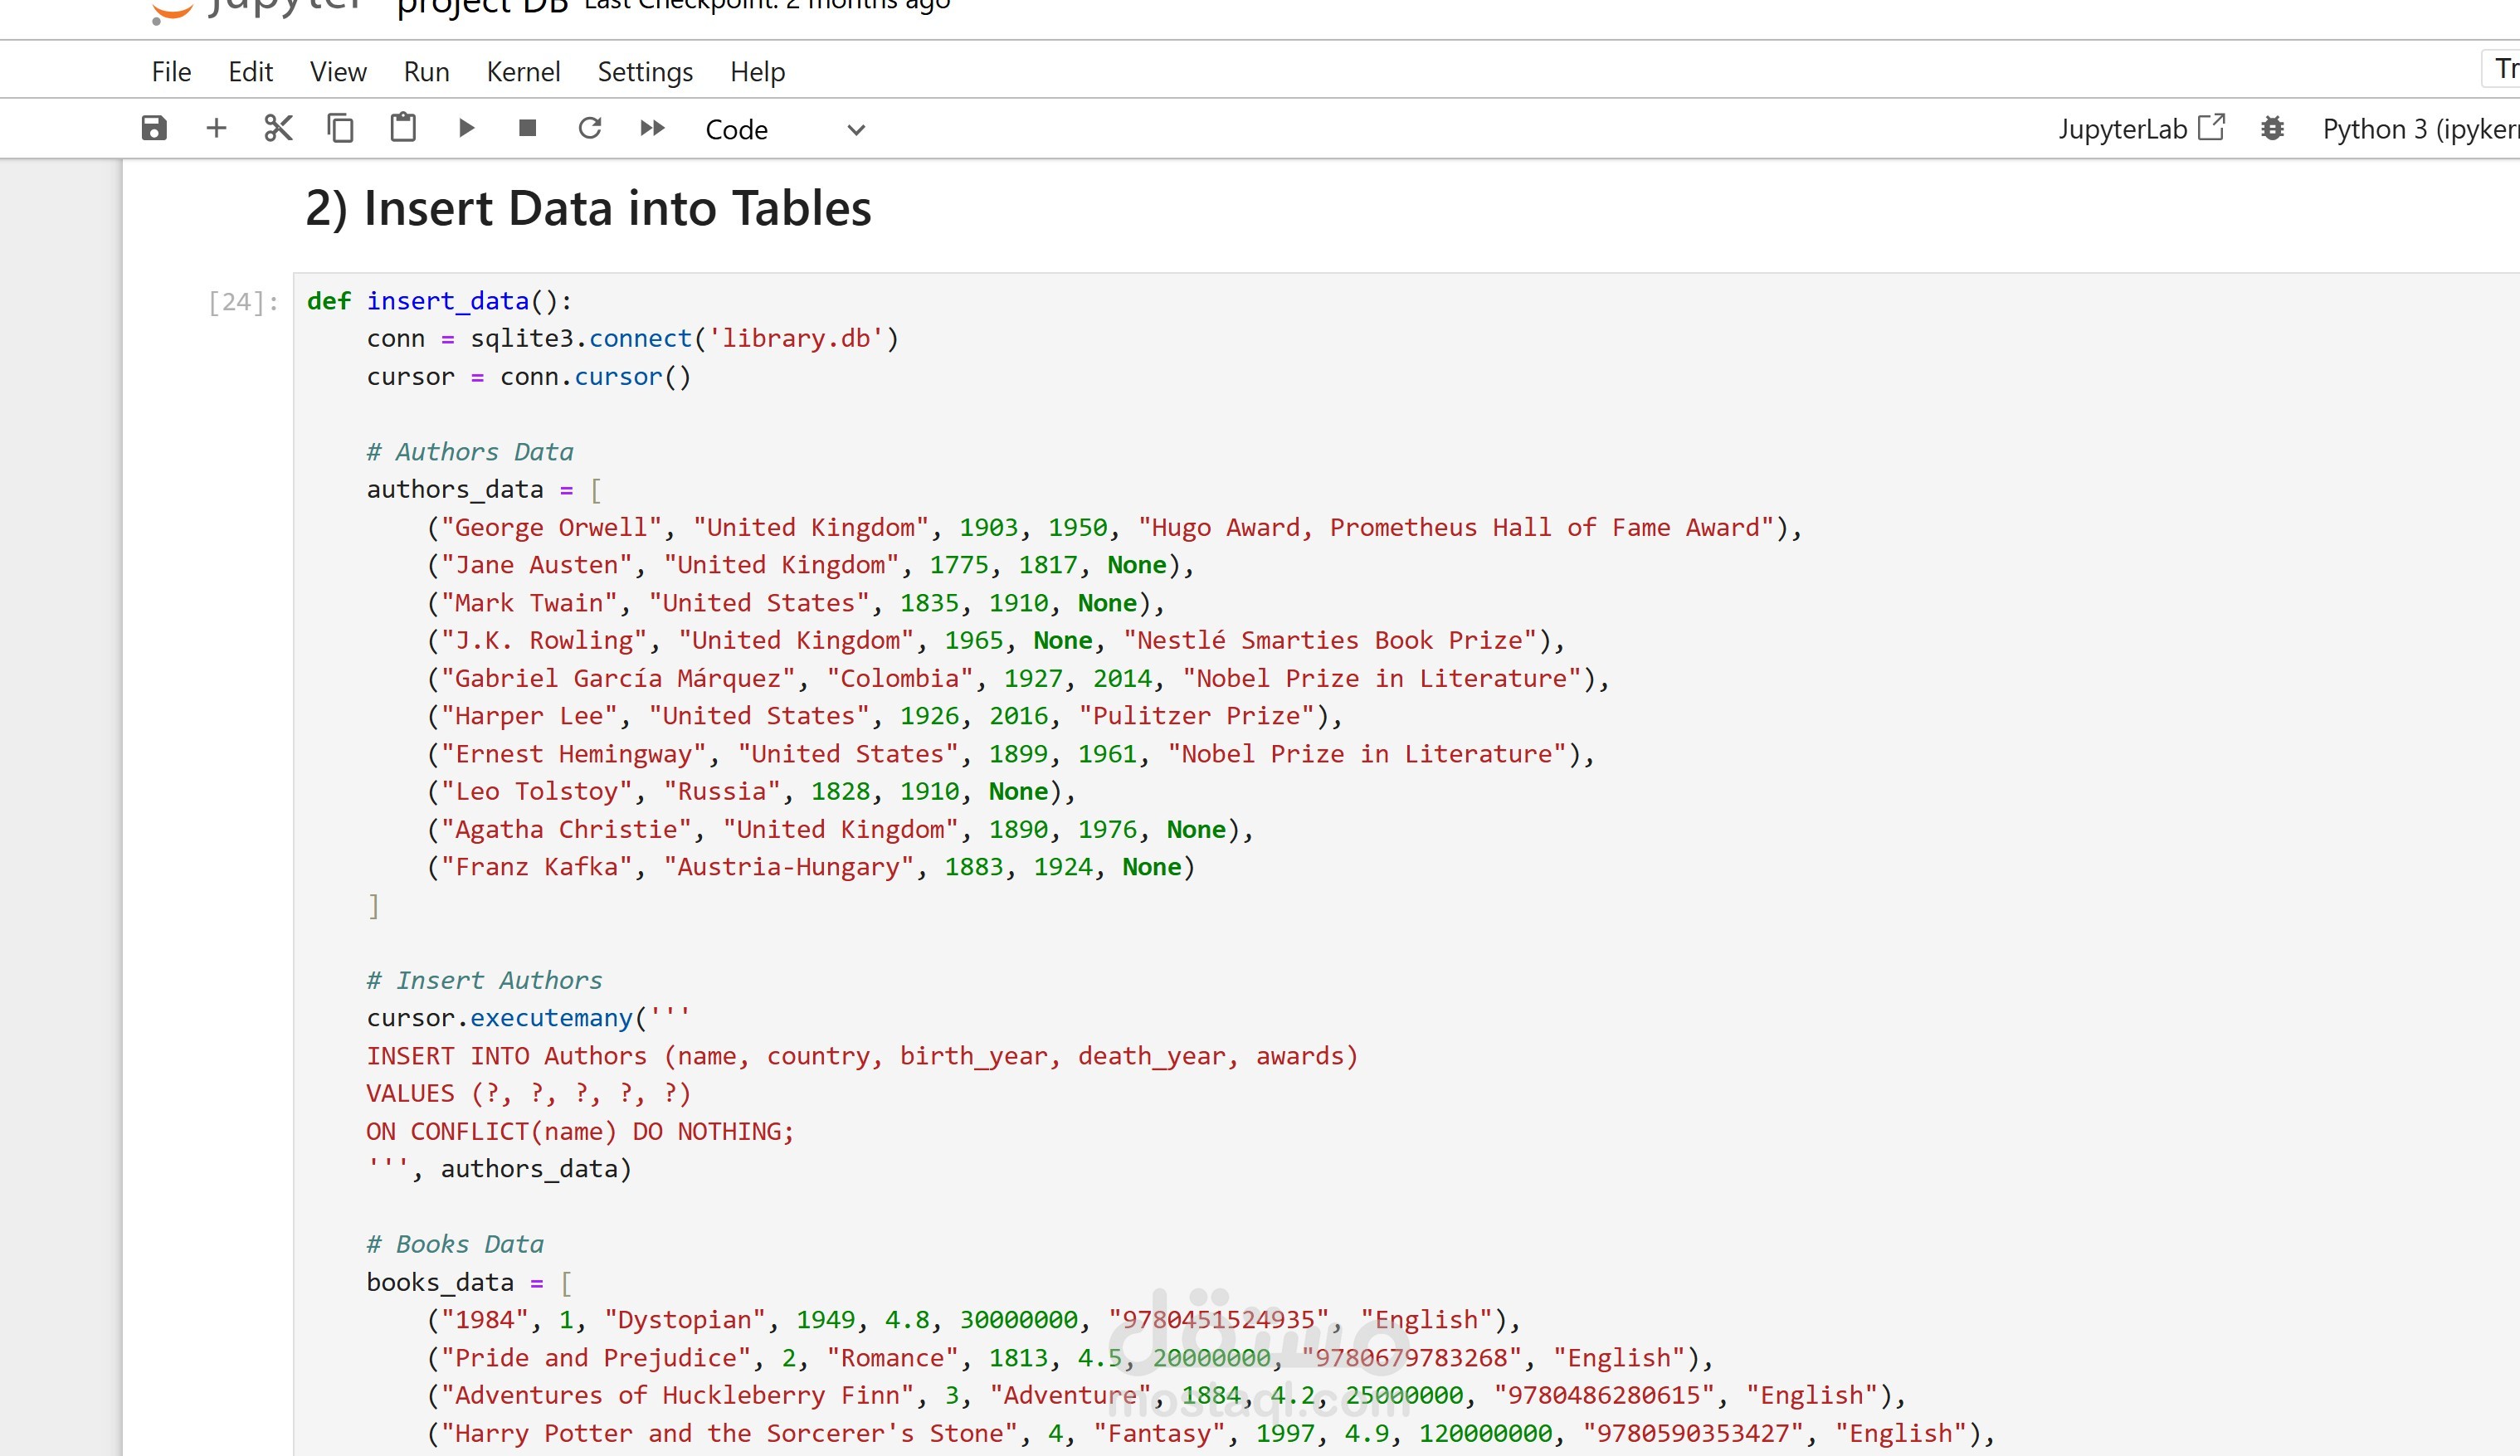Insert a cell below with plus icon
The height and width of the screenshot is (1456, 2520).
pos(216,128)
